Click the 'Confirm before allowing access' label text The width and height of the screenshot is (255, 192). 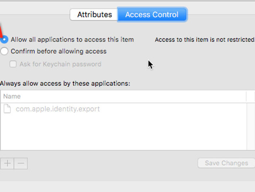[58, 52]
